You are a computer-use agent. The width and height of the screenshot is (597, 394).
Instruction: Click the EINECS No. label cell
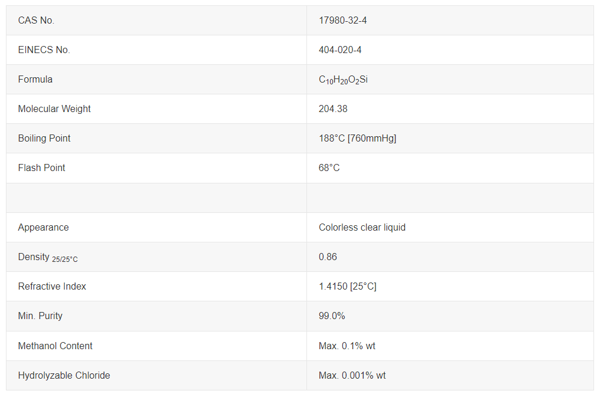pos(157,50)
